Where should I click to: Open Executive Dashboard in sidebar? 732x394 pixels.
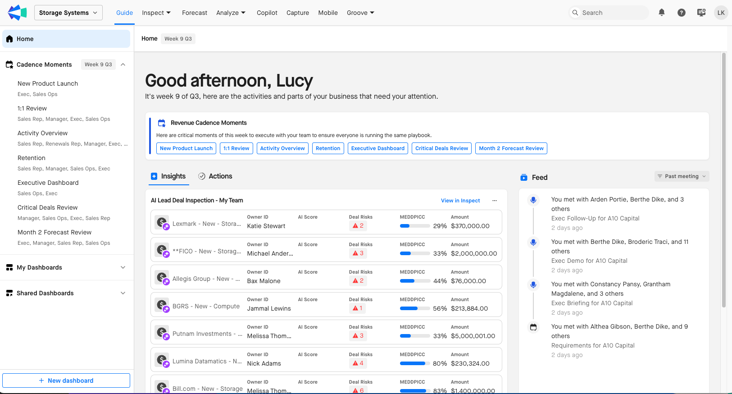48,183
